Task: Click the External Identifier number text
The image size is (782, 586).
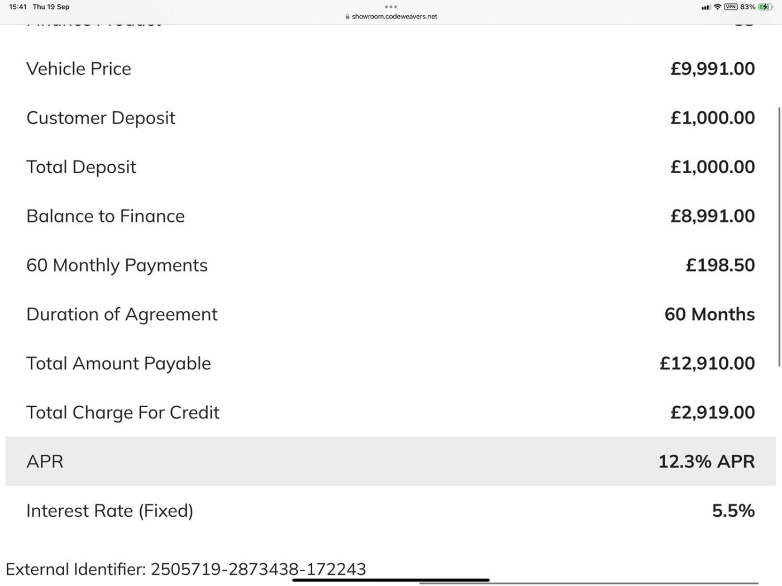Action: tap(258, 569)
